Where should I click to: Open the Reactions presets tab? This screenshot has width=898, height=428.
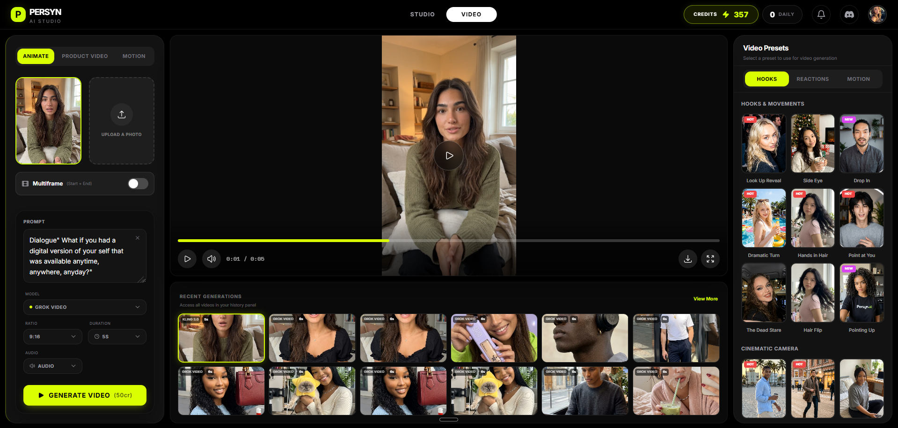click(x=812, y=79)
